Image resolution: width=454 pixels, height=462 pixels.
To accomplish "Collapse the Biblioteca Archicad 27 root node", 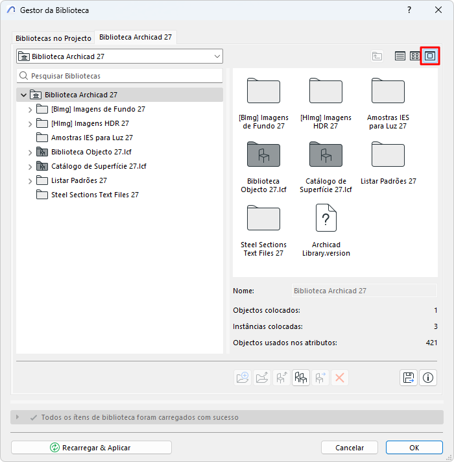I will (x=23, y=95).
